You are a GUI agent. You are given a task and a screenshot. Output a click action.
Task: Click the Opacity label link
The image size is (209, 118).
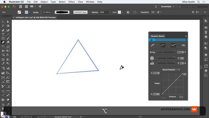tap(95, 12)
